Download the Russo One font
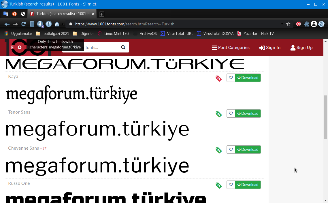Screen dimensions: 328x203 tap(248, 185)
